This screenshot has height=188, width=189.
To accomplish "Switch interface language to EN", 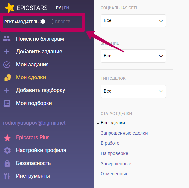I will [x=66, y=8].
